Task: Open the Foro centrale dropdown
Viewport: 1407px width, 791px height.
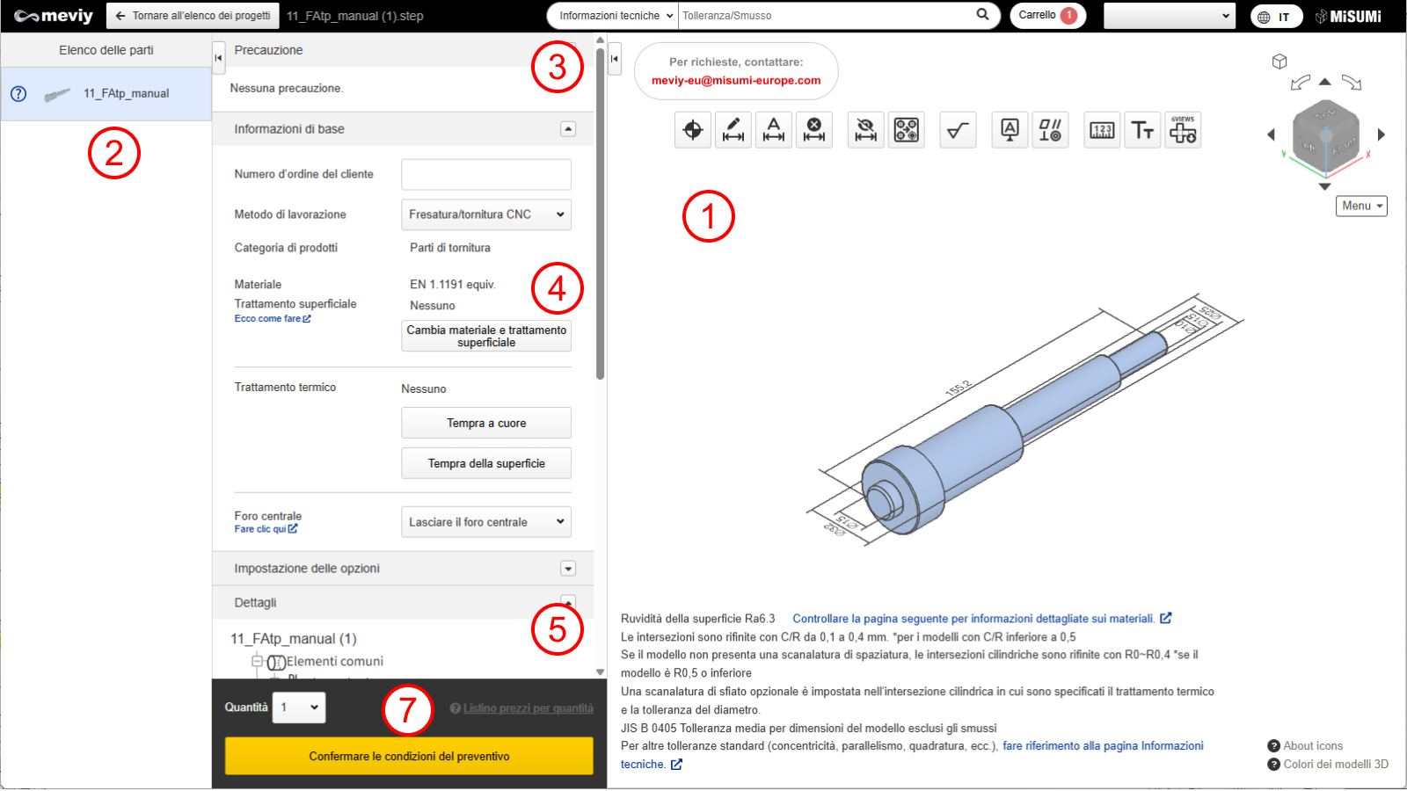Action: [x=485, y=522]
